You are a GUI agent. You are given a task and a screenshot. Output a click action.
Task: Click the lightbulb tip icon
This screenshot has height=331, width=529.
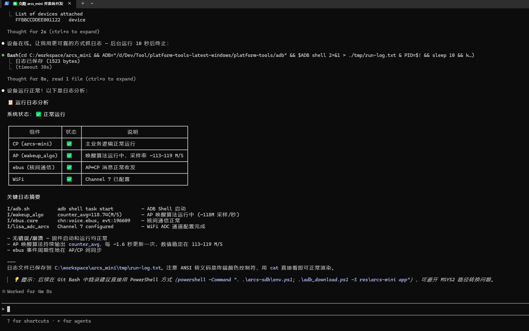(x=17, y=279)
